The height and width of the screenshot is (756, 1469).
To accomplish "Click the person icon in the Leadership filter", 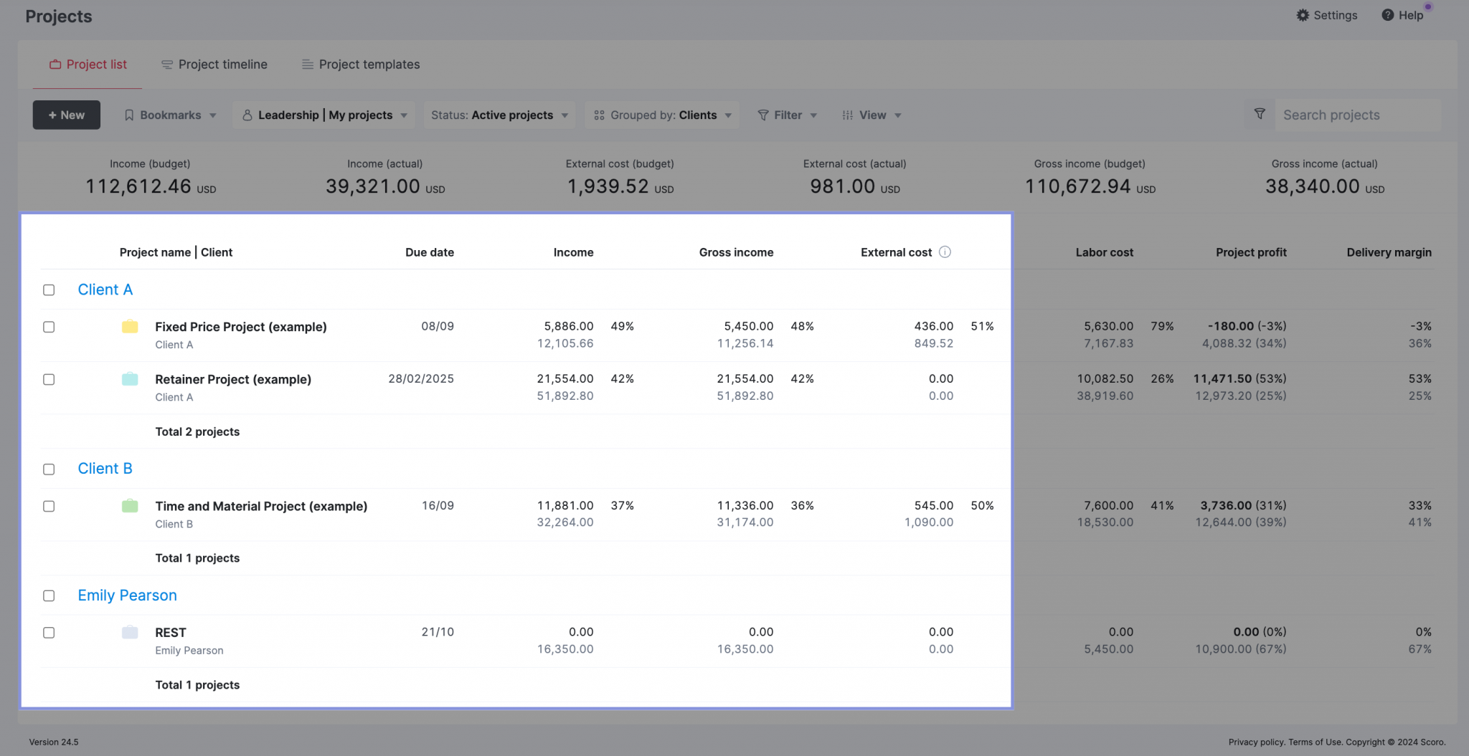I will tap(247, 115).
